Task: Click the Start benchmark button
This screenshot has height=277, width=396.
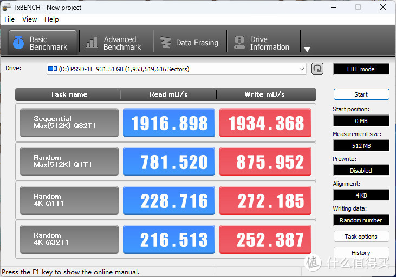Action: pyautogui.click(x=361, y=94)
